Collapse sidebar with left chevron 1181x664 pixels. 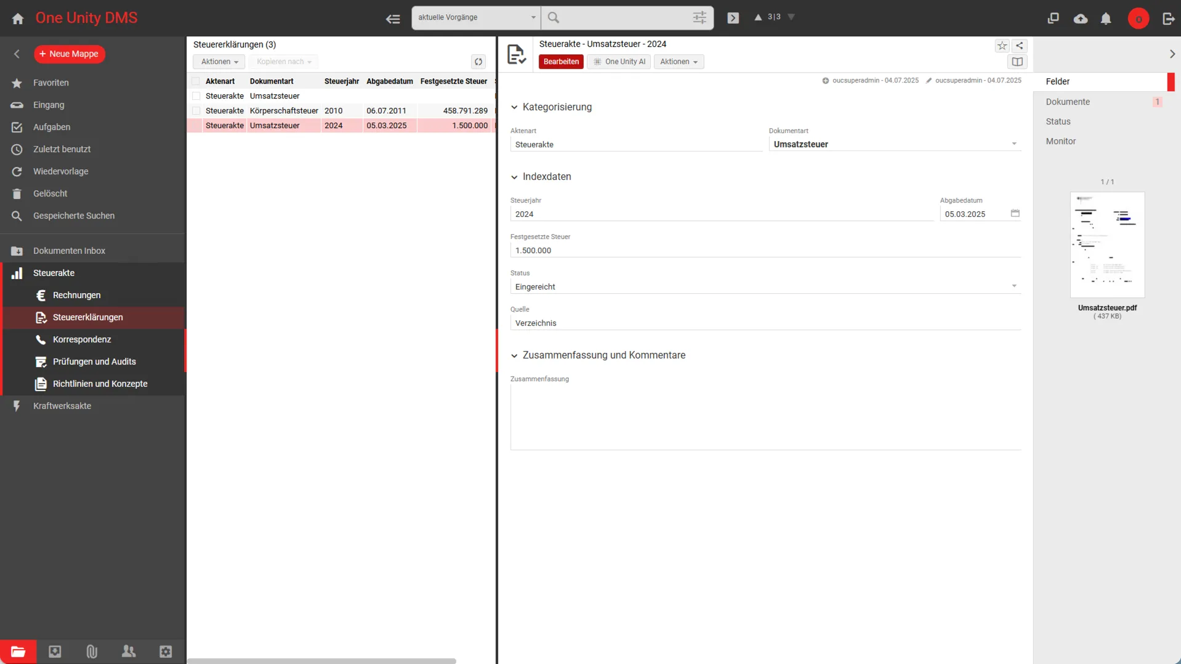click(x=17, y=54)
